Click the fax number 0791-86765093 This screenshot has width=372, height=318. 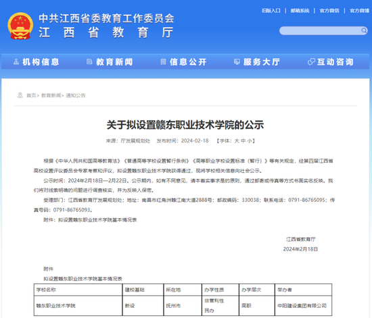click(x=72, y=210)
